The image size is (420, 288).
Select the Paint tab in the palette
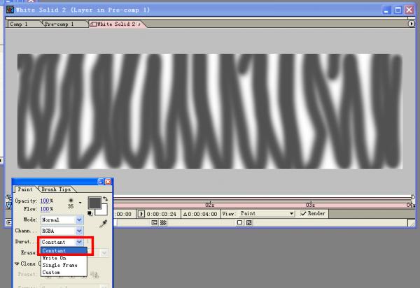coord(25,189)
